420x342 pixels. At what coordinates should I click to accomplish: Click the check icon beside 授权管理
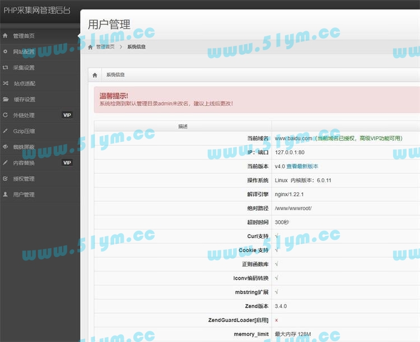[5, 178]
